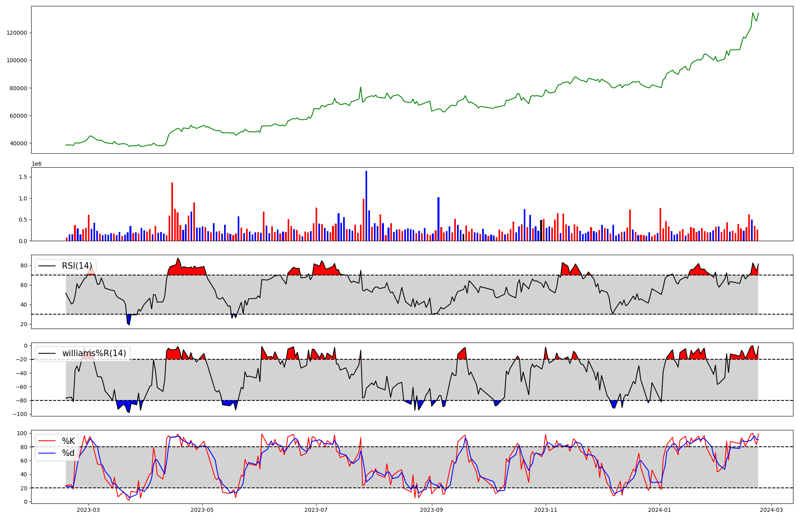The height and width of the screenshot is (519, 799).
Task: Click the red %K legend line sample
Action: click(x=47, y=441)
